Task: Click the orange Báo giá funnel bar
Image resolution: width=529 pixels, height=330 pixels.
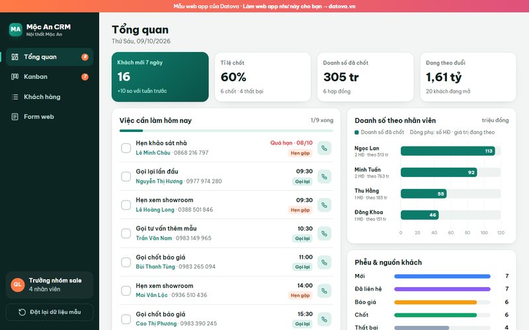Action: click(x=436, y=302)
